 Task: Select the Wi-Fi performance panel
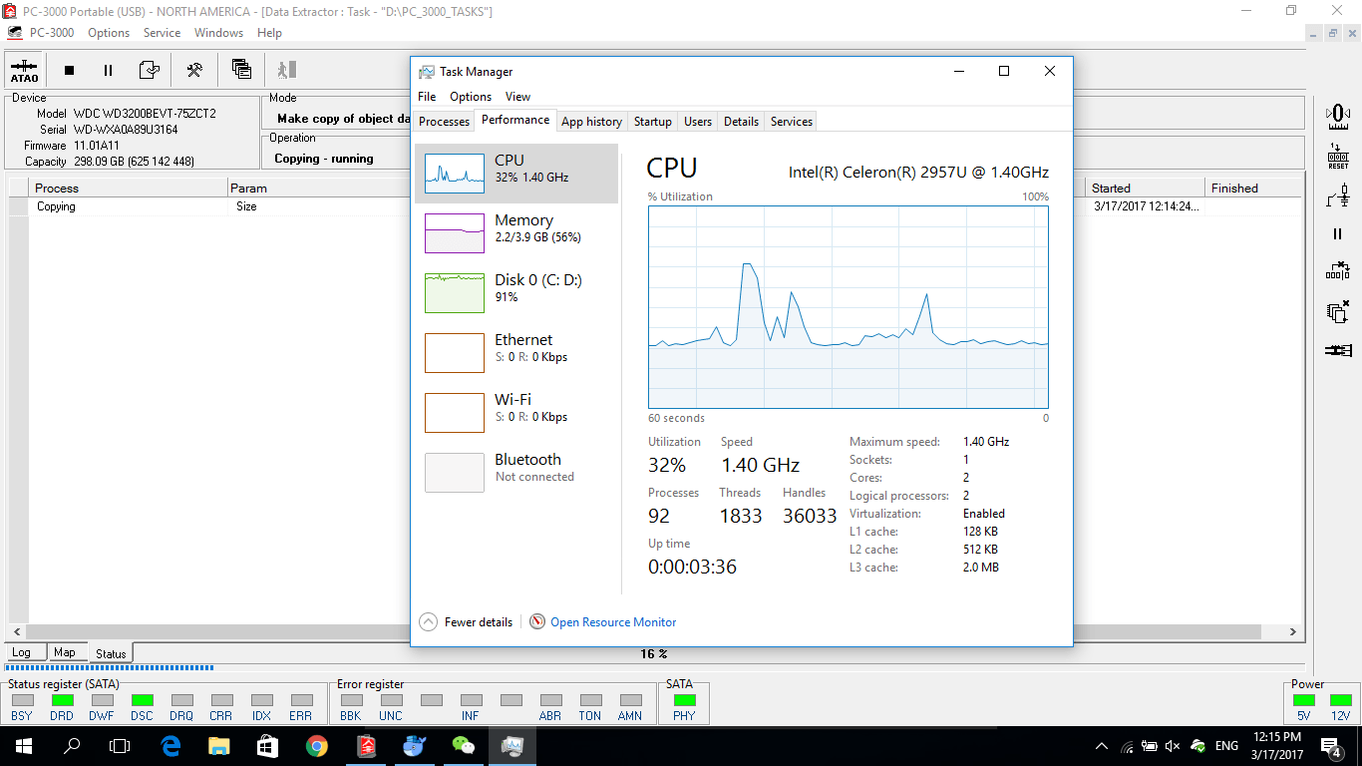coord(516,413)
